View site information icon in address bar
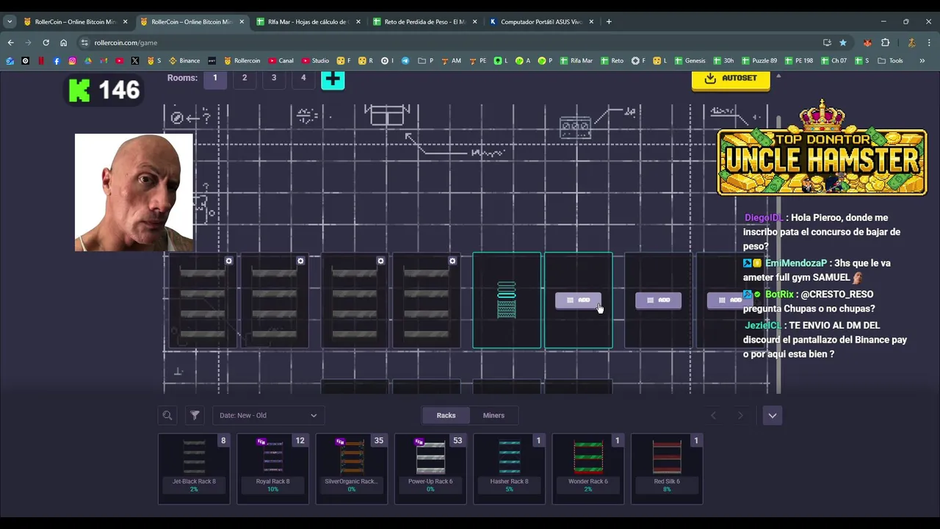Viewport: 940px width, 529px height. 84,43
